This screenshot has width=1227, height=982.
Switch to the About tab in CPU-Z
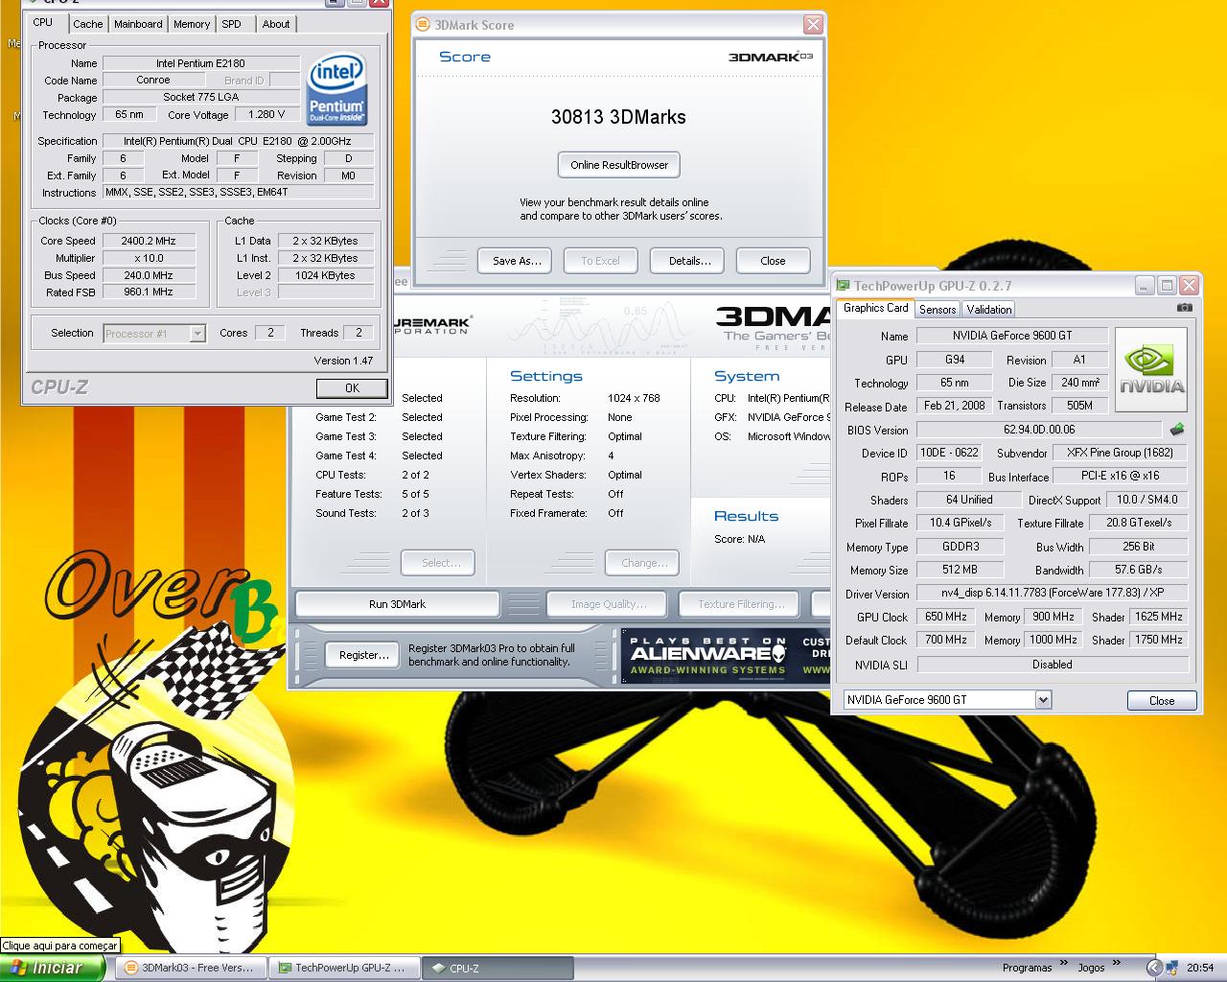(x=276, y=24)
